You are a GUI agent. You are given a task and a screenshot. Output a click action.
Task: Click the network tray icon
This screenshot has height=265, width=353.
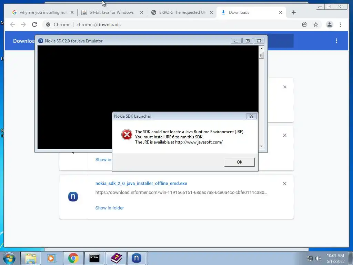click(310, 258)
